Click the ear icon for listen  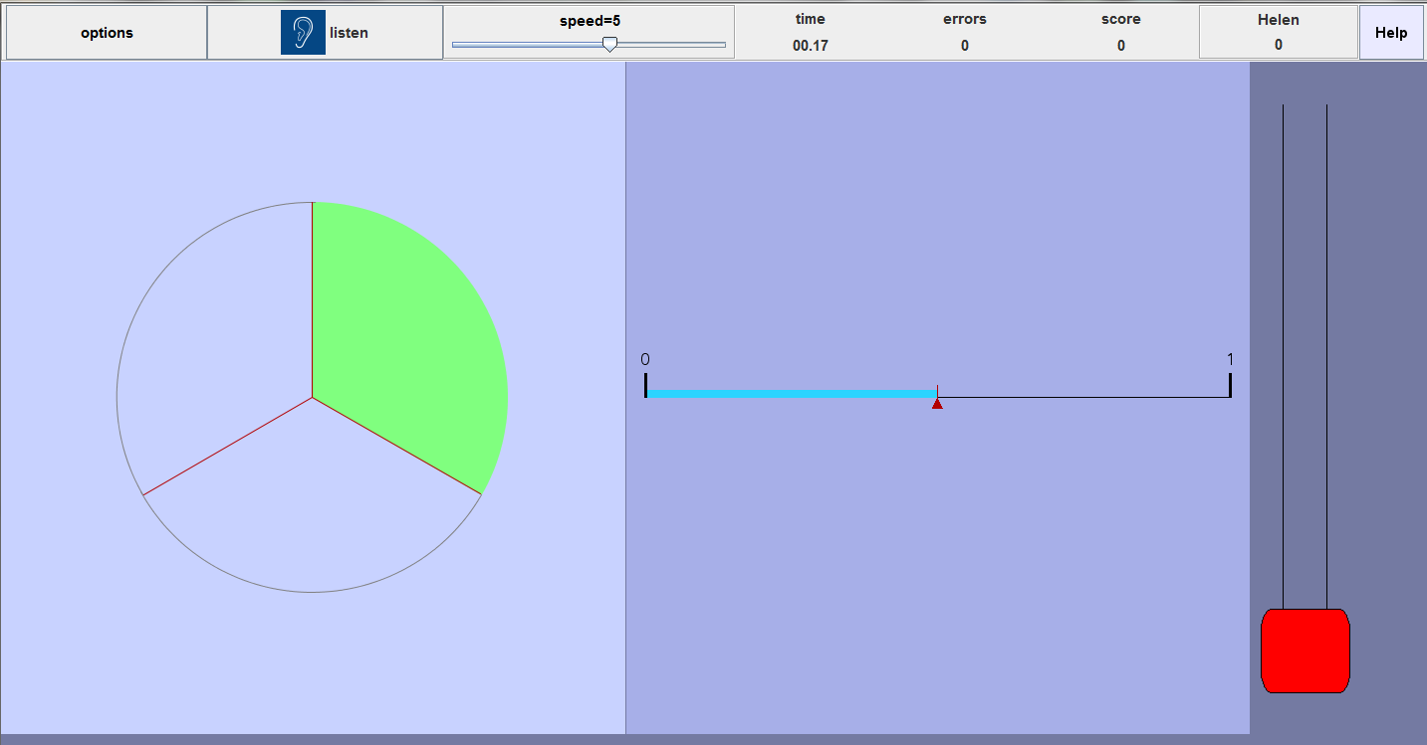[303, 33]
